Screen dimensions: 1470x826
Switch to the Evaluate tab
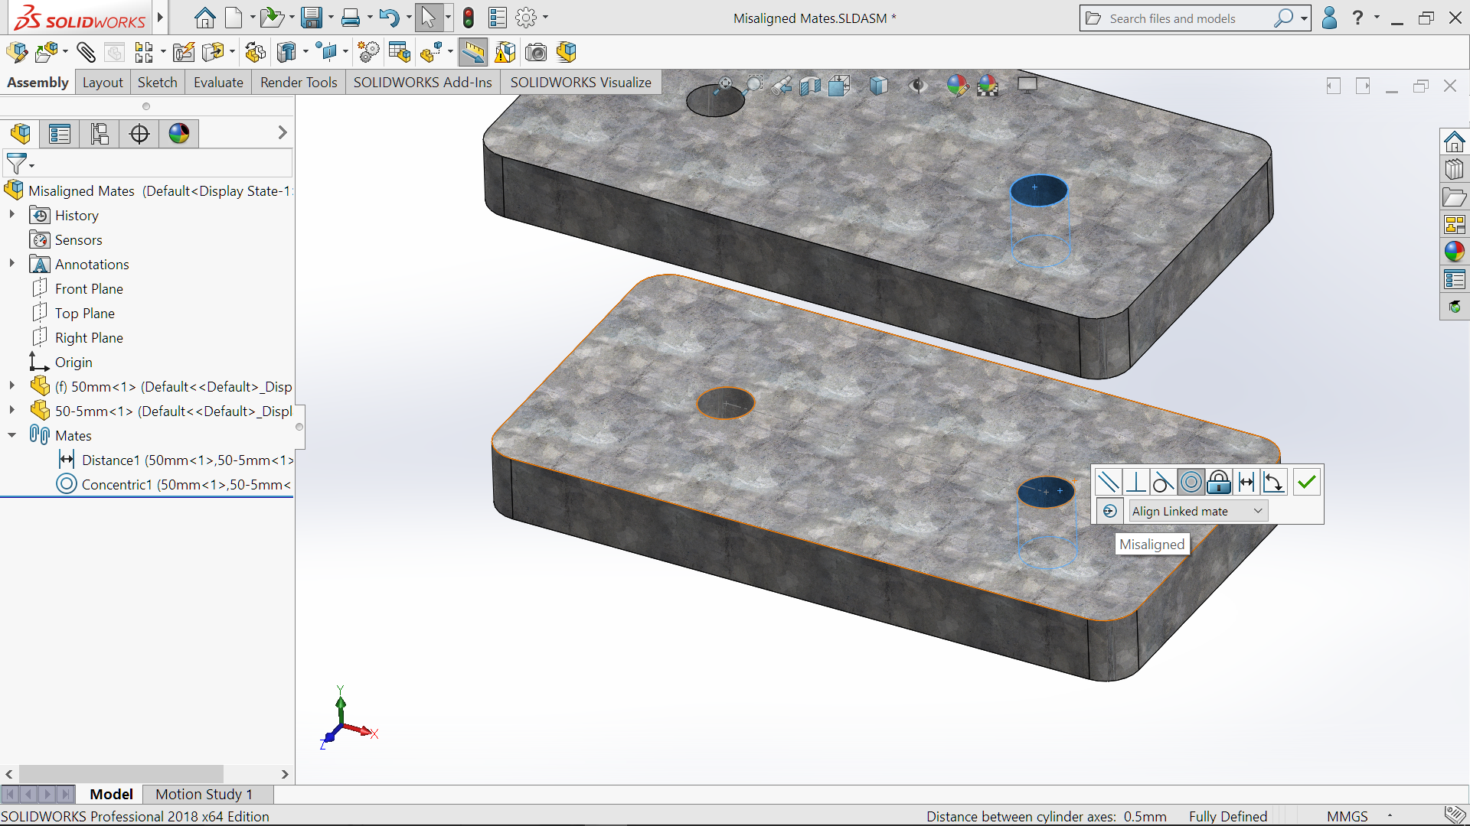pyautogui.click(x=218, y=82)
